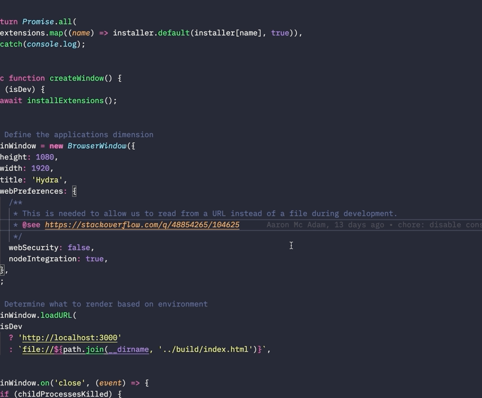Click the event parameter in arrow function

point(110,383)
